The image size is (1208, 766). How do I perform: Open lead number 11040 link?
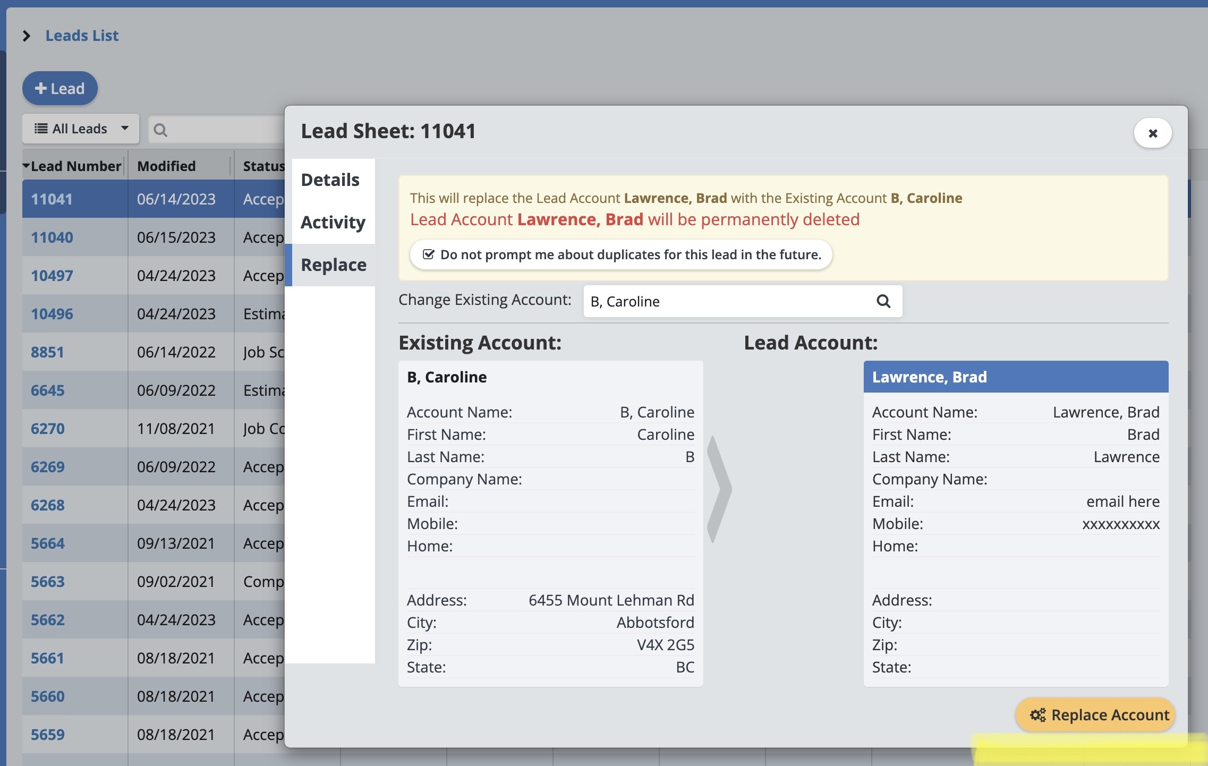click(x=52, y=237)
